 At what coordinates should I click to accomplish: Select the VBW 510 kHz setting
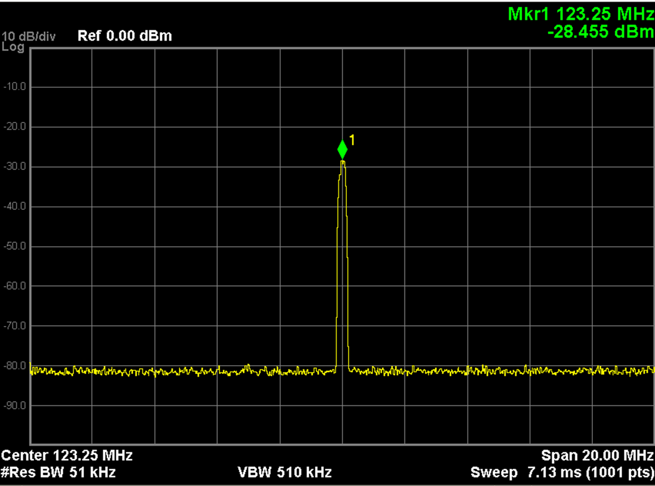(x=285, y=473)
